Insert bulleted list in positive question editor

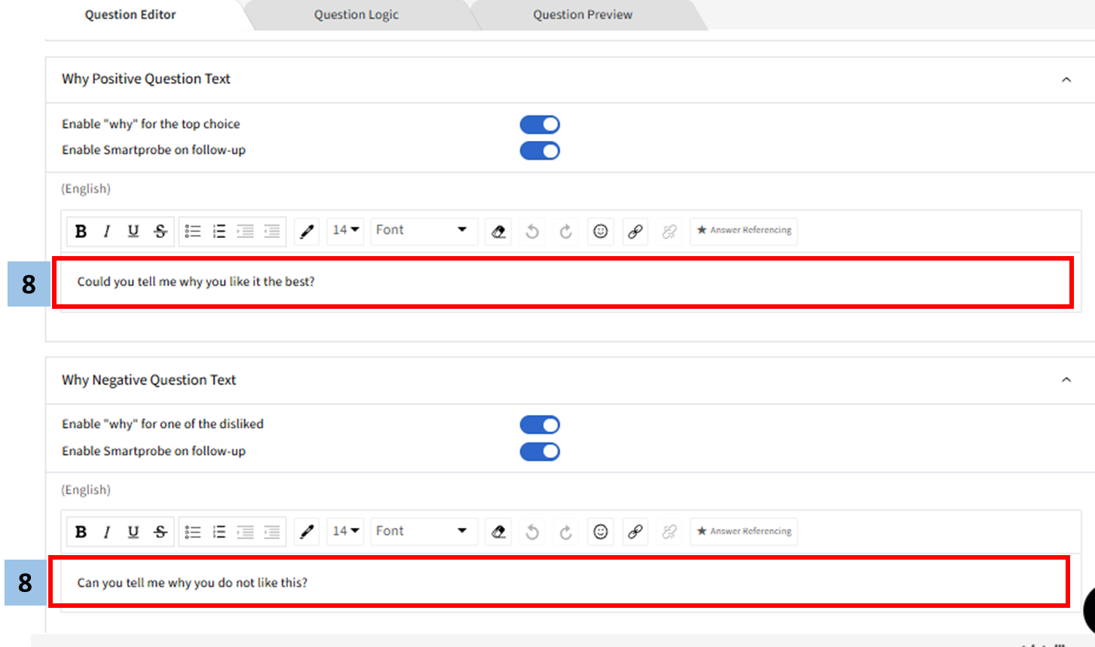click(x=193, y=231)
